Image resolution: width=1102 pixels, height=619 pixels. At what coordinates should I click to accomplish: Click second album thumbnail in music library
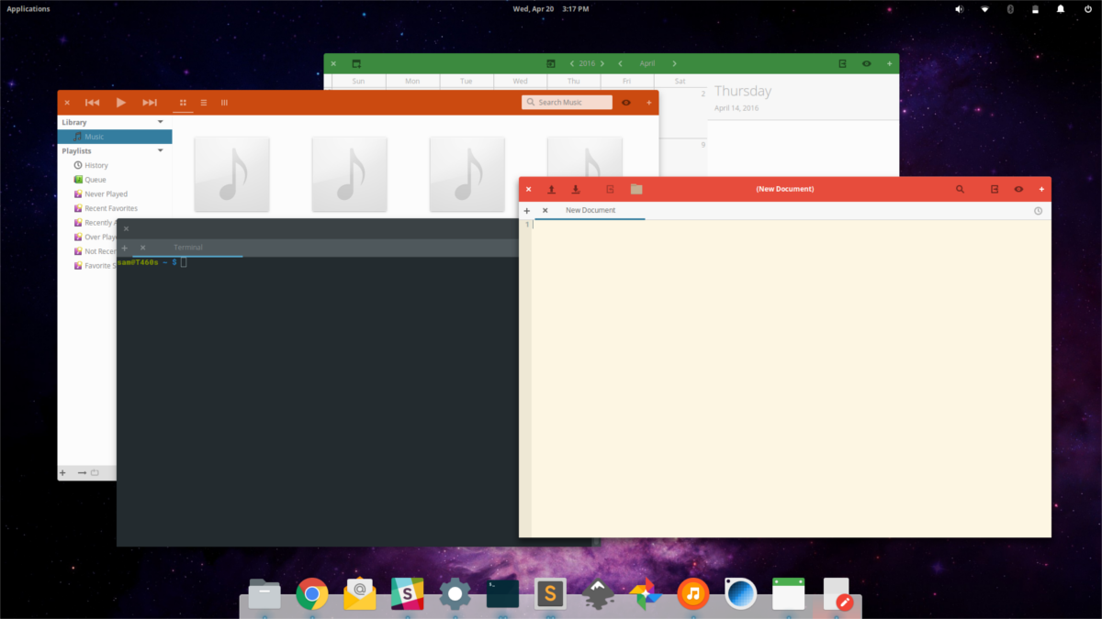click(349, 174)
